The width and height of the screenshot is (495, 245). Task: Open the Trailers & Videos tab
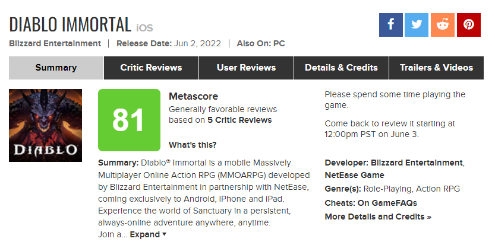pos(436,68)
